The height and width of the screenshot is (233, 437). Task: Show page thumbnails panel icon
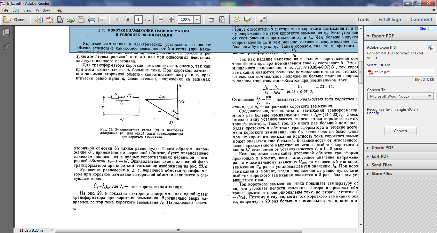coord(6,32)
